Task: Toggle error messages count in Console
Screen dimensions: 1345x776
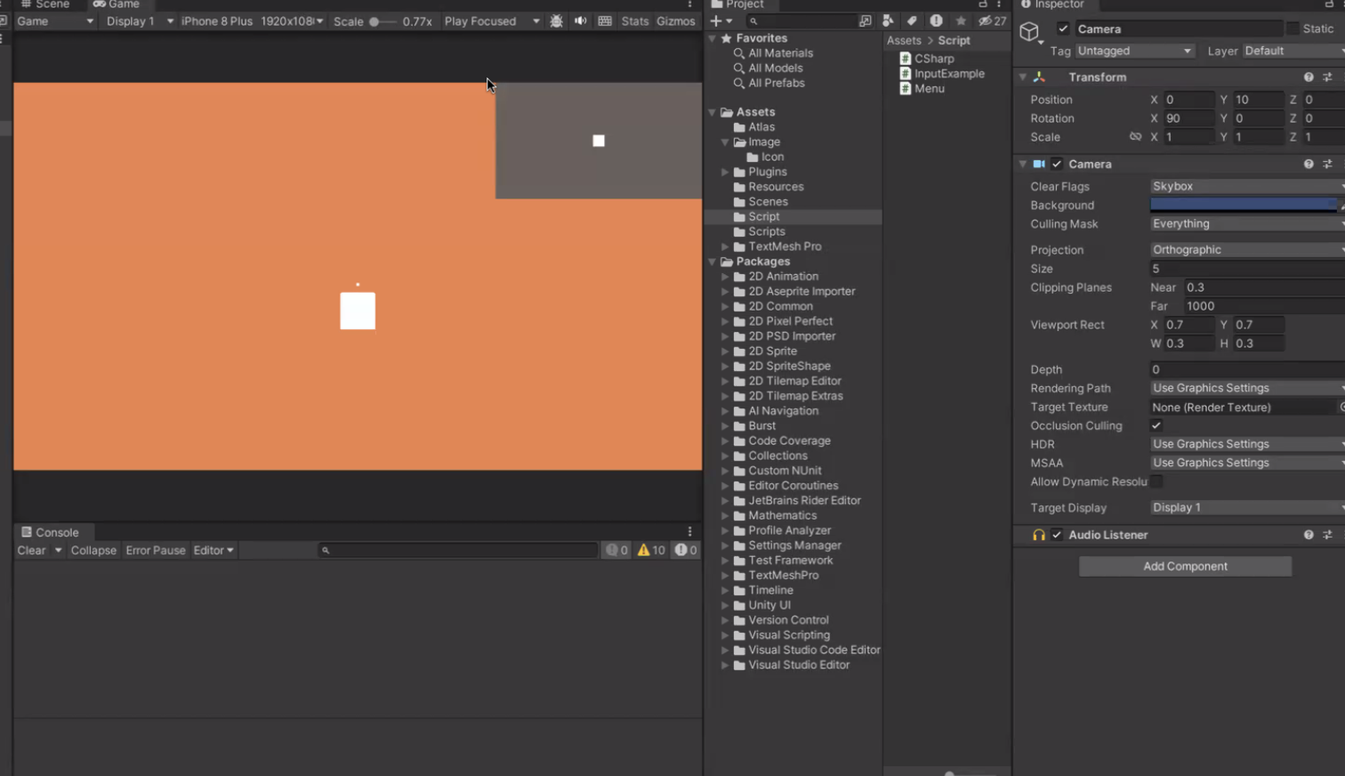Action: (x=686, y=550)
